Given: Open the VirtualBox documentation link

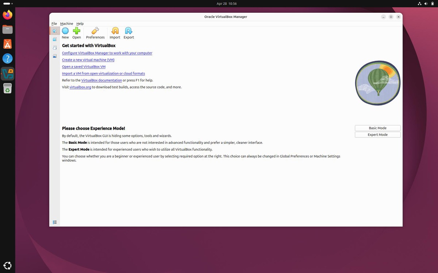Looking at the screenshot, I should [101, 80].
